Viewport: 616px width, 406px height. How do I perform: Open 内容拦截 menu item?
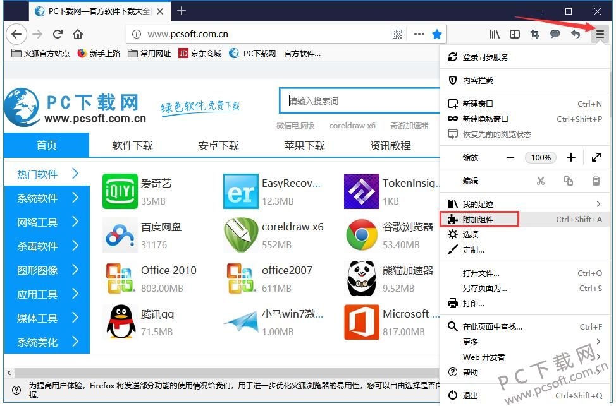pyautogui.click(x=525, y=80)
